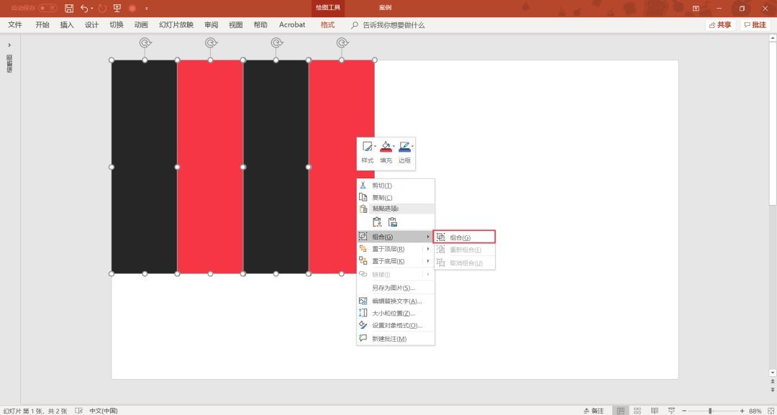Open the 文件 menu tab
The image size is (777, 415).
tap(15, 24)
